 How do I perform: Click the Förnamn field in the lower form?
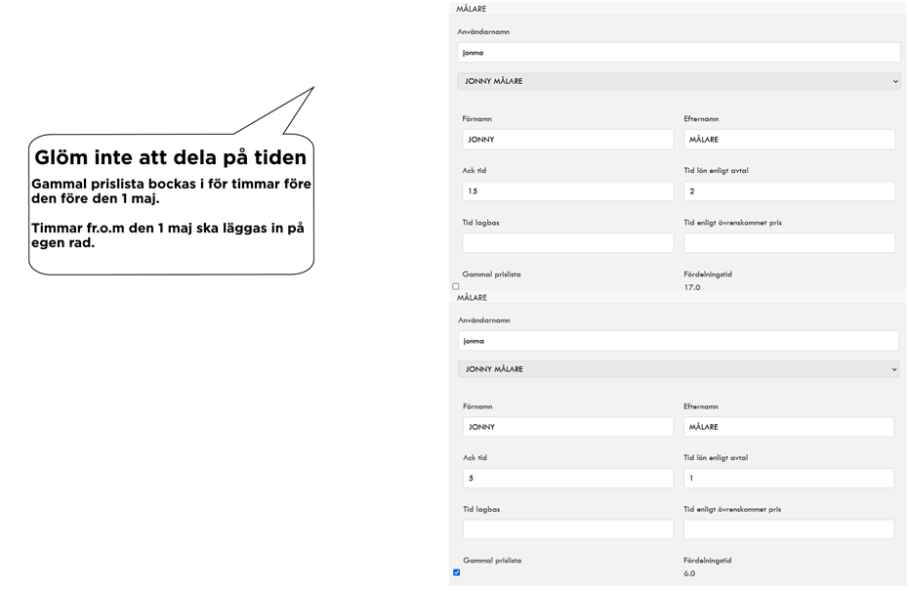568,427
